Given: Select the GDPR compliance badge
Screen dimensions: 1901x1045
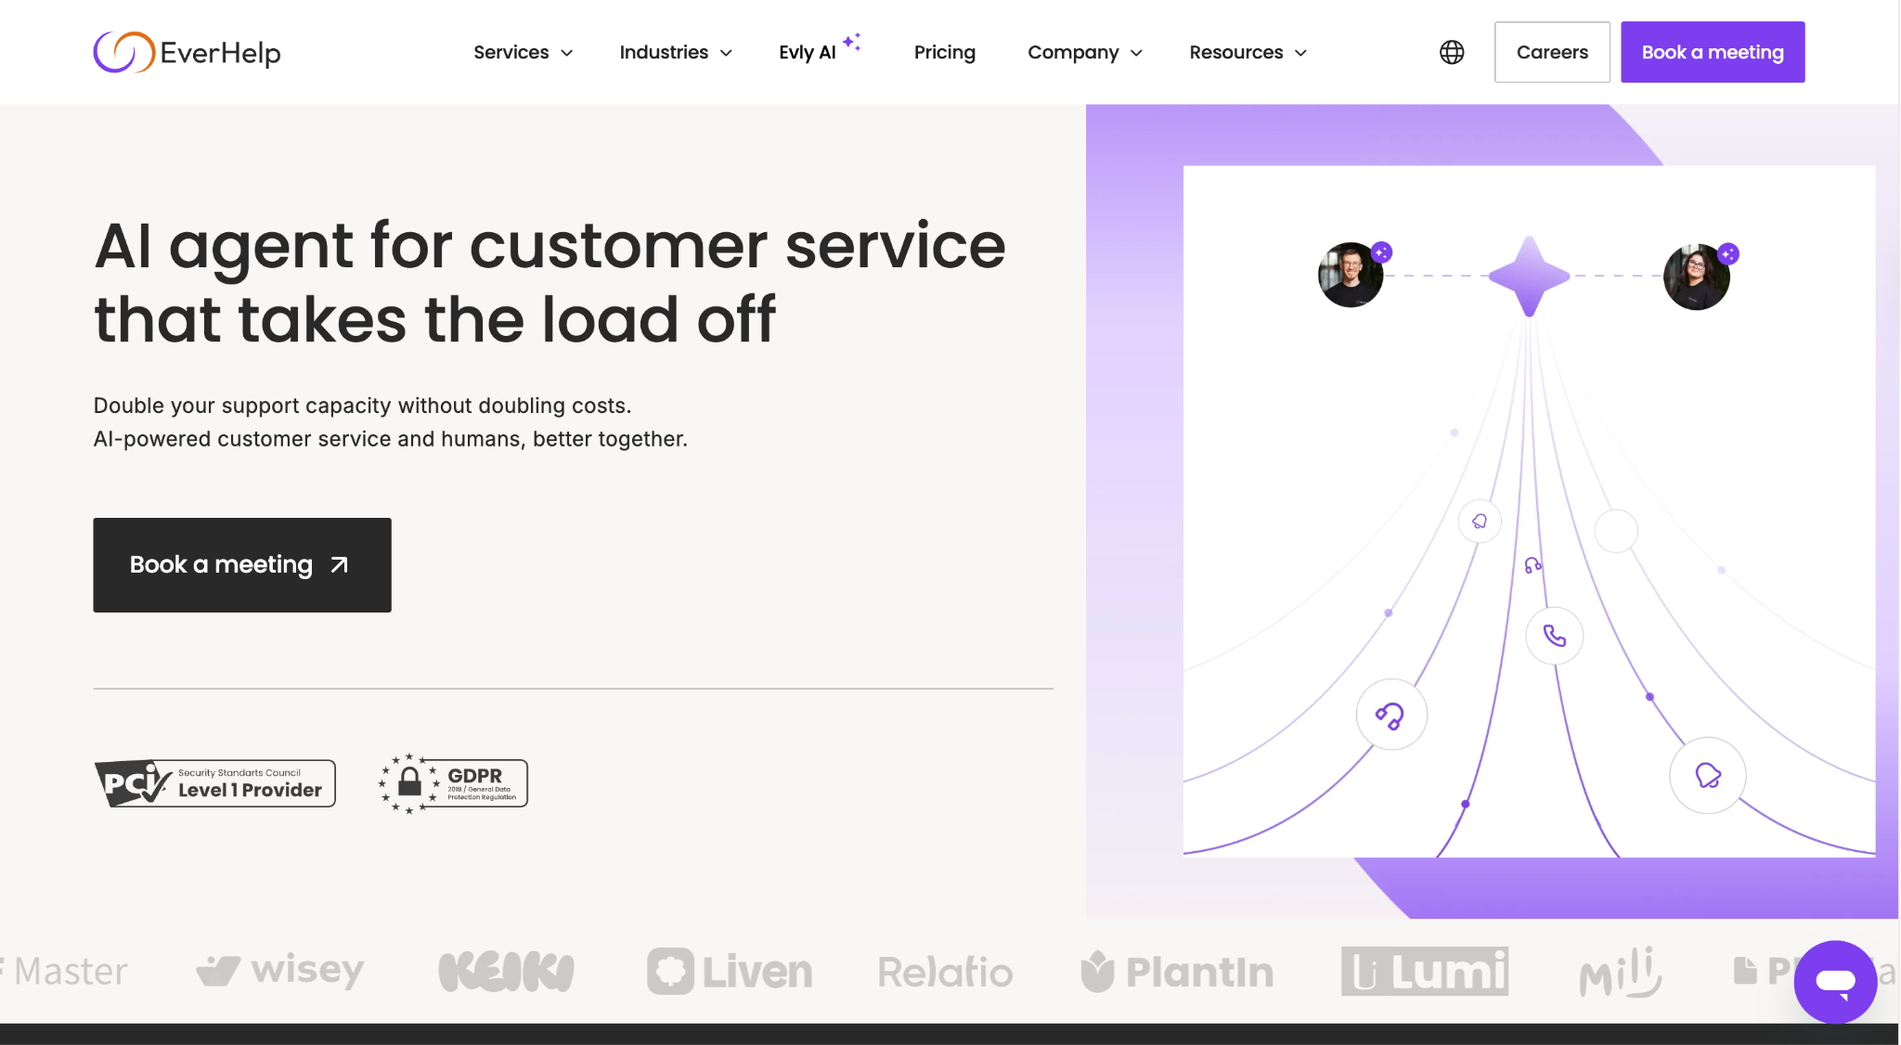Looking at the screenshot, I should coord(452,782).
